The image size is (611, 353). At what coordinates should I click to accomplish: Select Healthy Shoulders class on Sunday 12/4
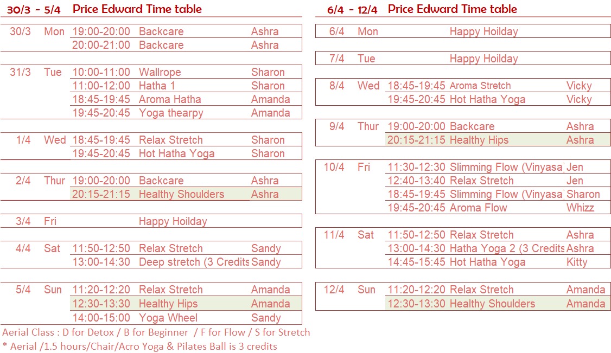[x=492, y=304]
